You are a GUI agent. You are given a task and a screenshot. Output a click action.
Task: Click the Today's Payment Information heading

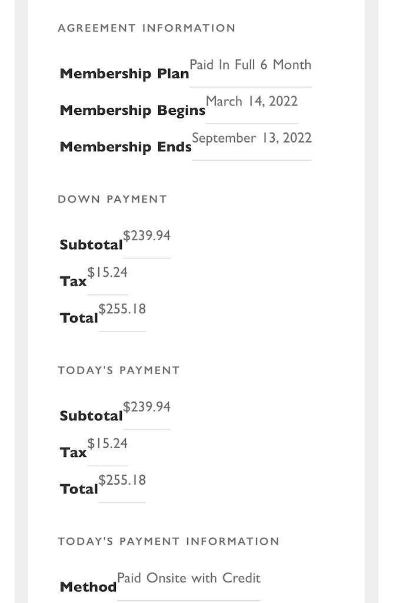point(168,542)
